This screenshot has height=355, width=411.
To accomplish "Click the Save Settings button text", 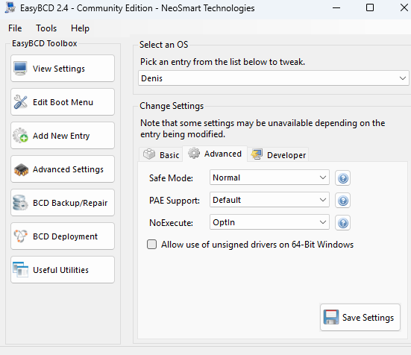I will (368, 318).
